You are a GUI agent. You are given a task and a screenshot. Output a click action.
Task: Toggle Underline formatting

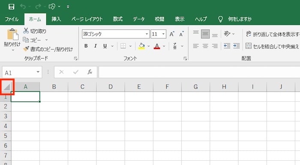coord(105,46)
